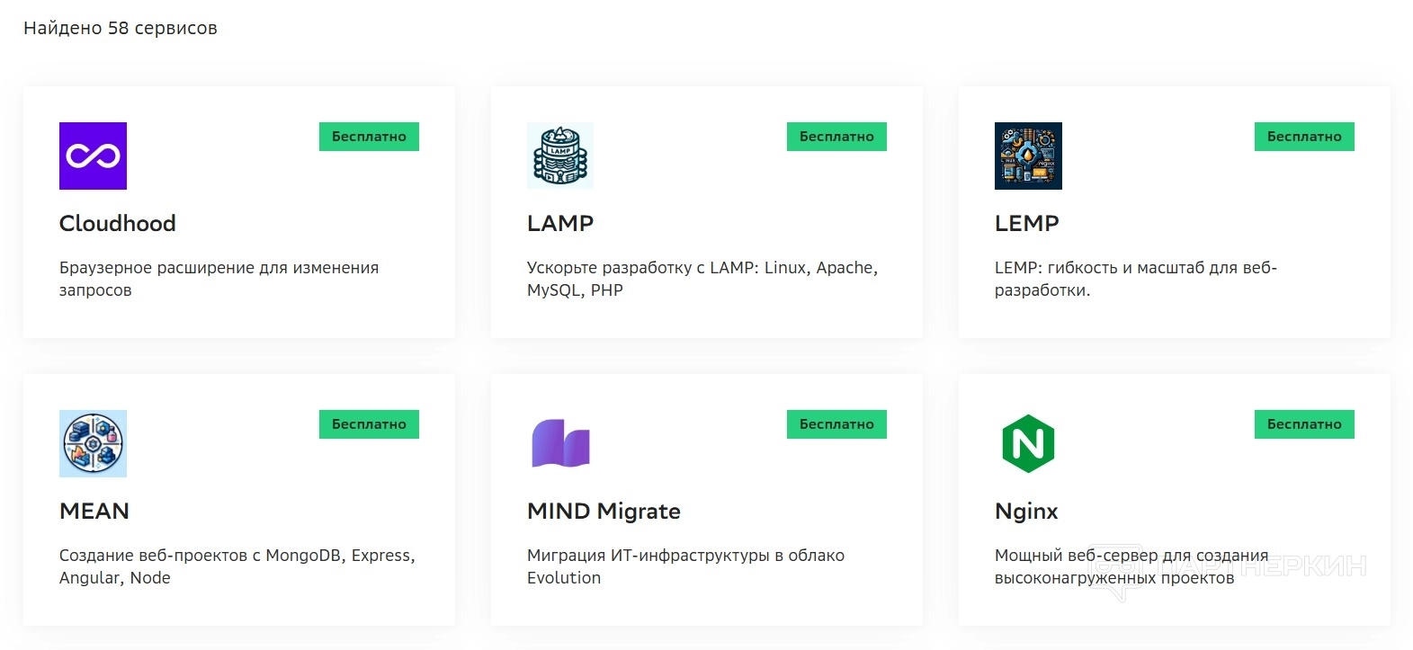Click the purple MIND Migrate logo
1413x650 pixels.
pos(560,443)
